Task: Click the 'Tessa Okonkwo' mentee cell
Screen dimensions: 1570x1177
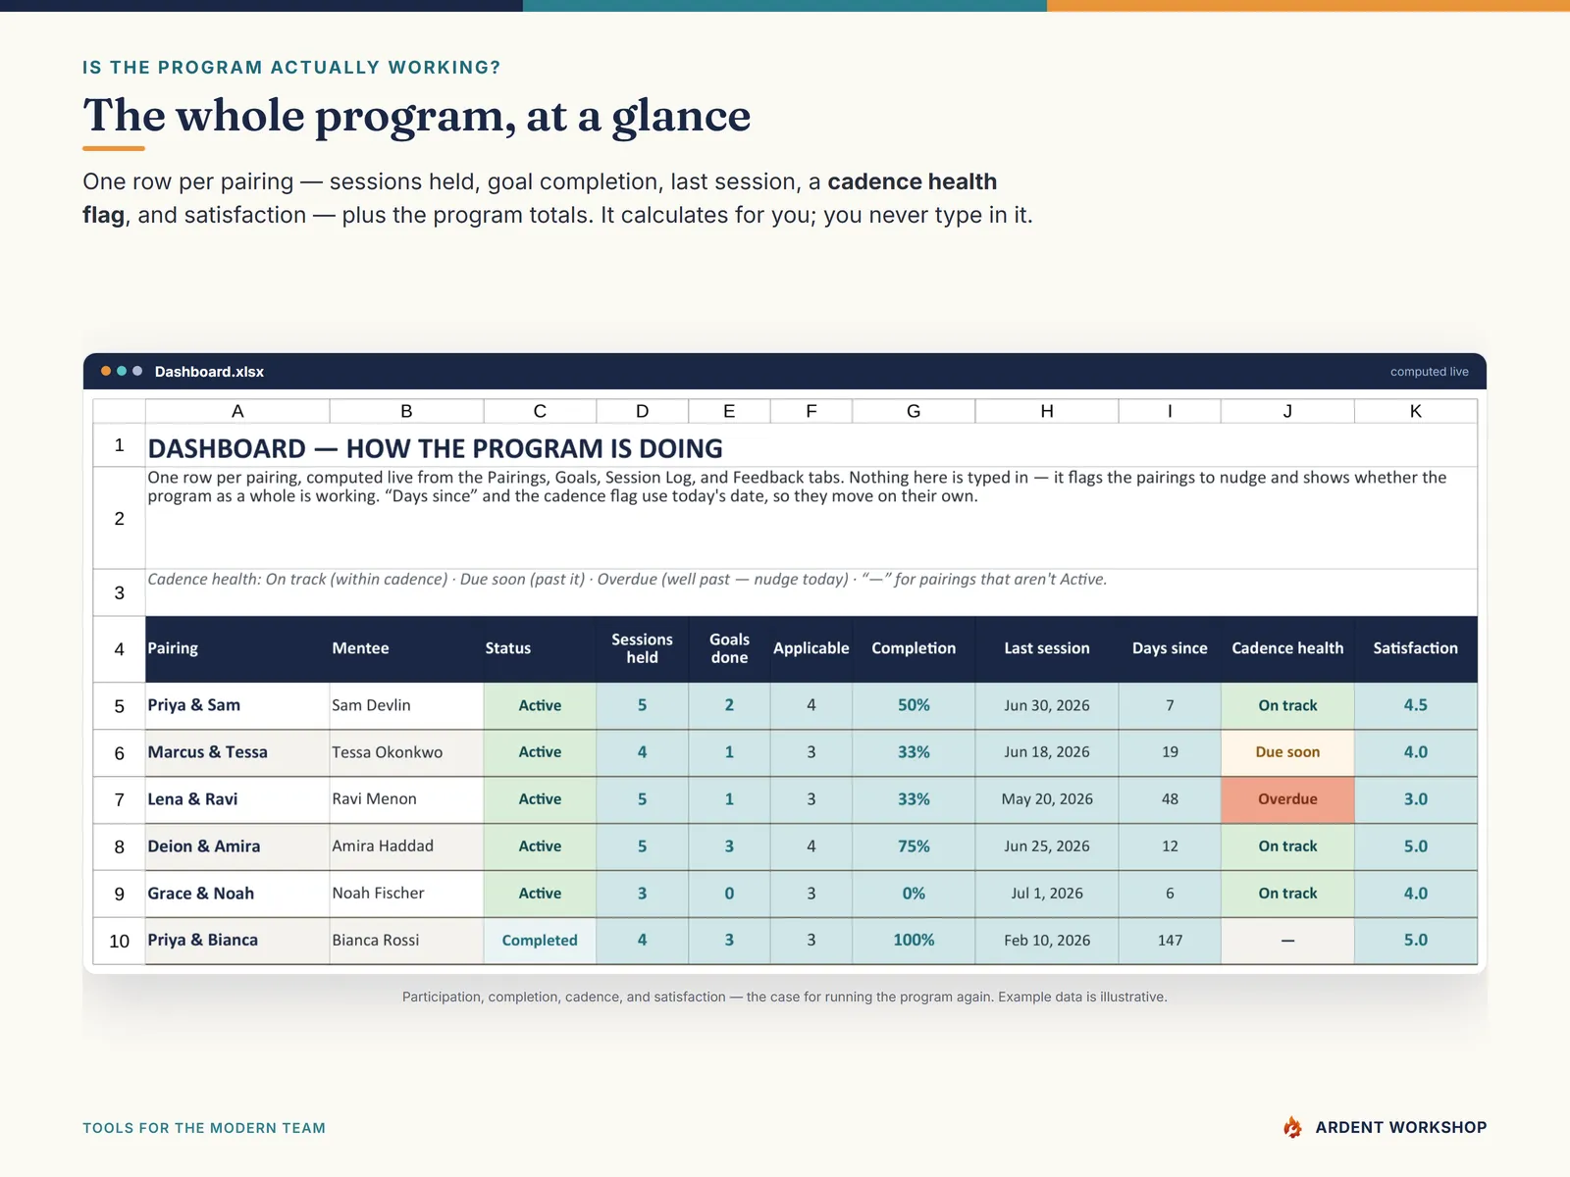Action: [406, 752]
